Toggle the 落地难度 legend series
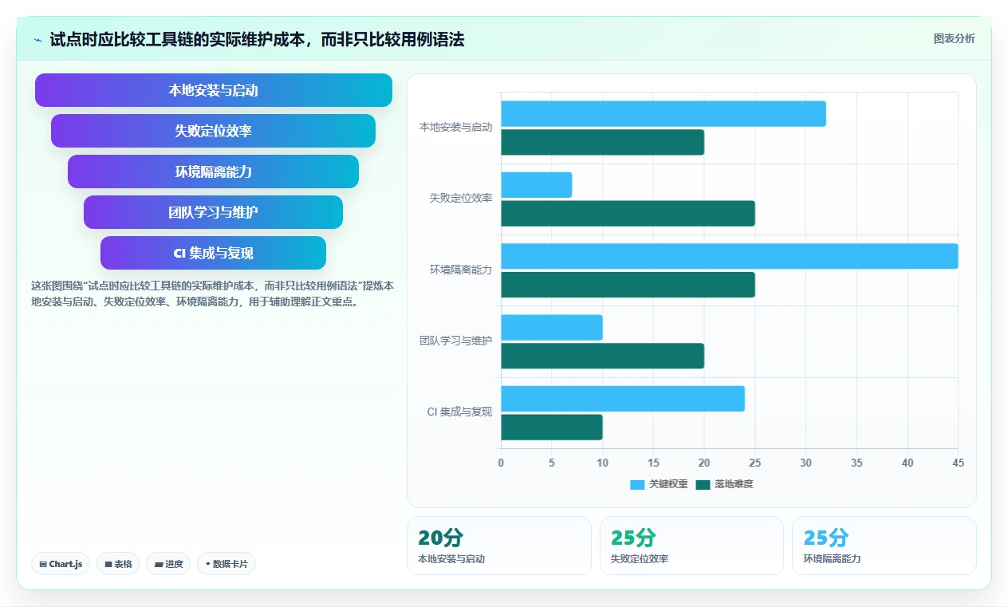Viewport: 1008px width, 607px height. (x=724, y=484)
